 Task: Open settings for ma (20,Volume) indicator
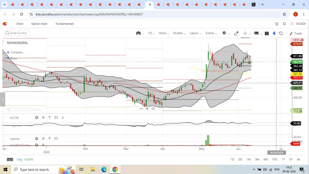click(37, 145)
